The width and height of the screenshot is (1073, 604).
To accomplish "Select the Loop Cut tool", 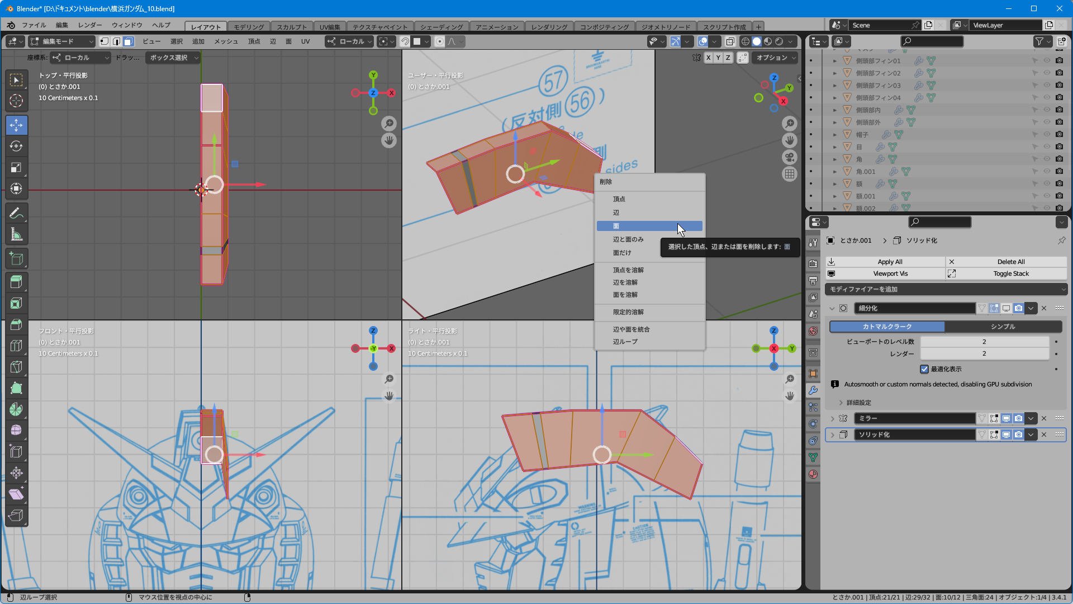I will (x=16, y=346).
